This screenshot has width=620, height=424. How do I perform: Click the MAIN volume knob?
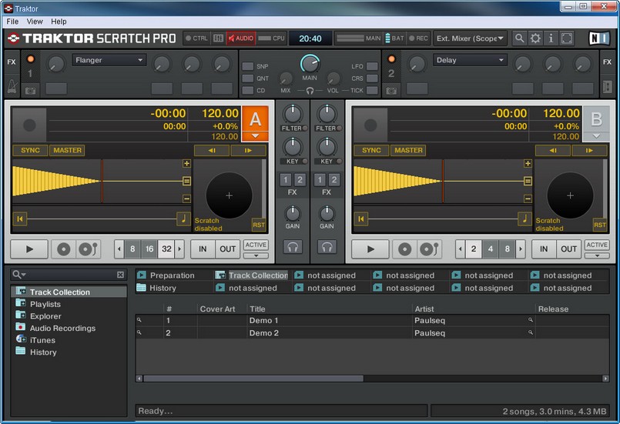click(x=310, y=64)
